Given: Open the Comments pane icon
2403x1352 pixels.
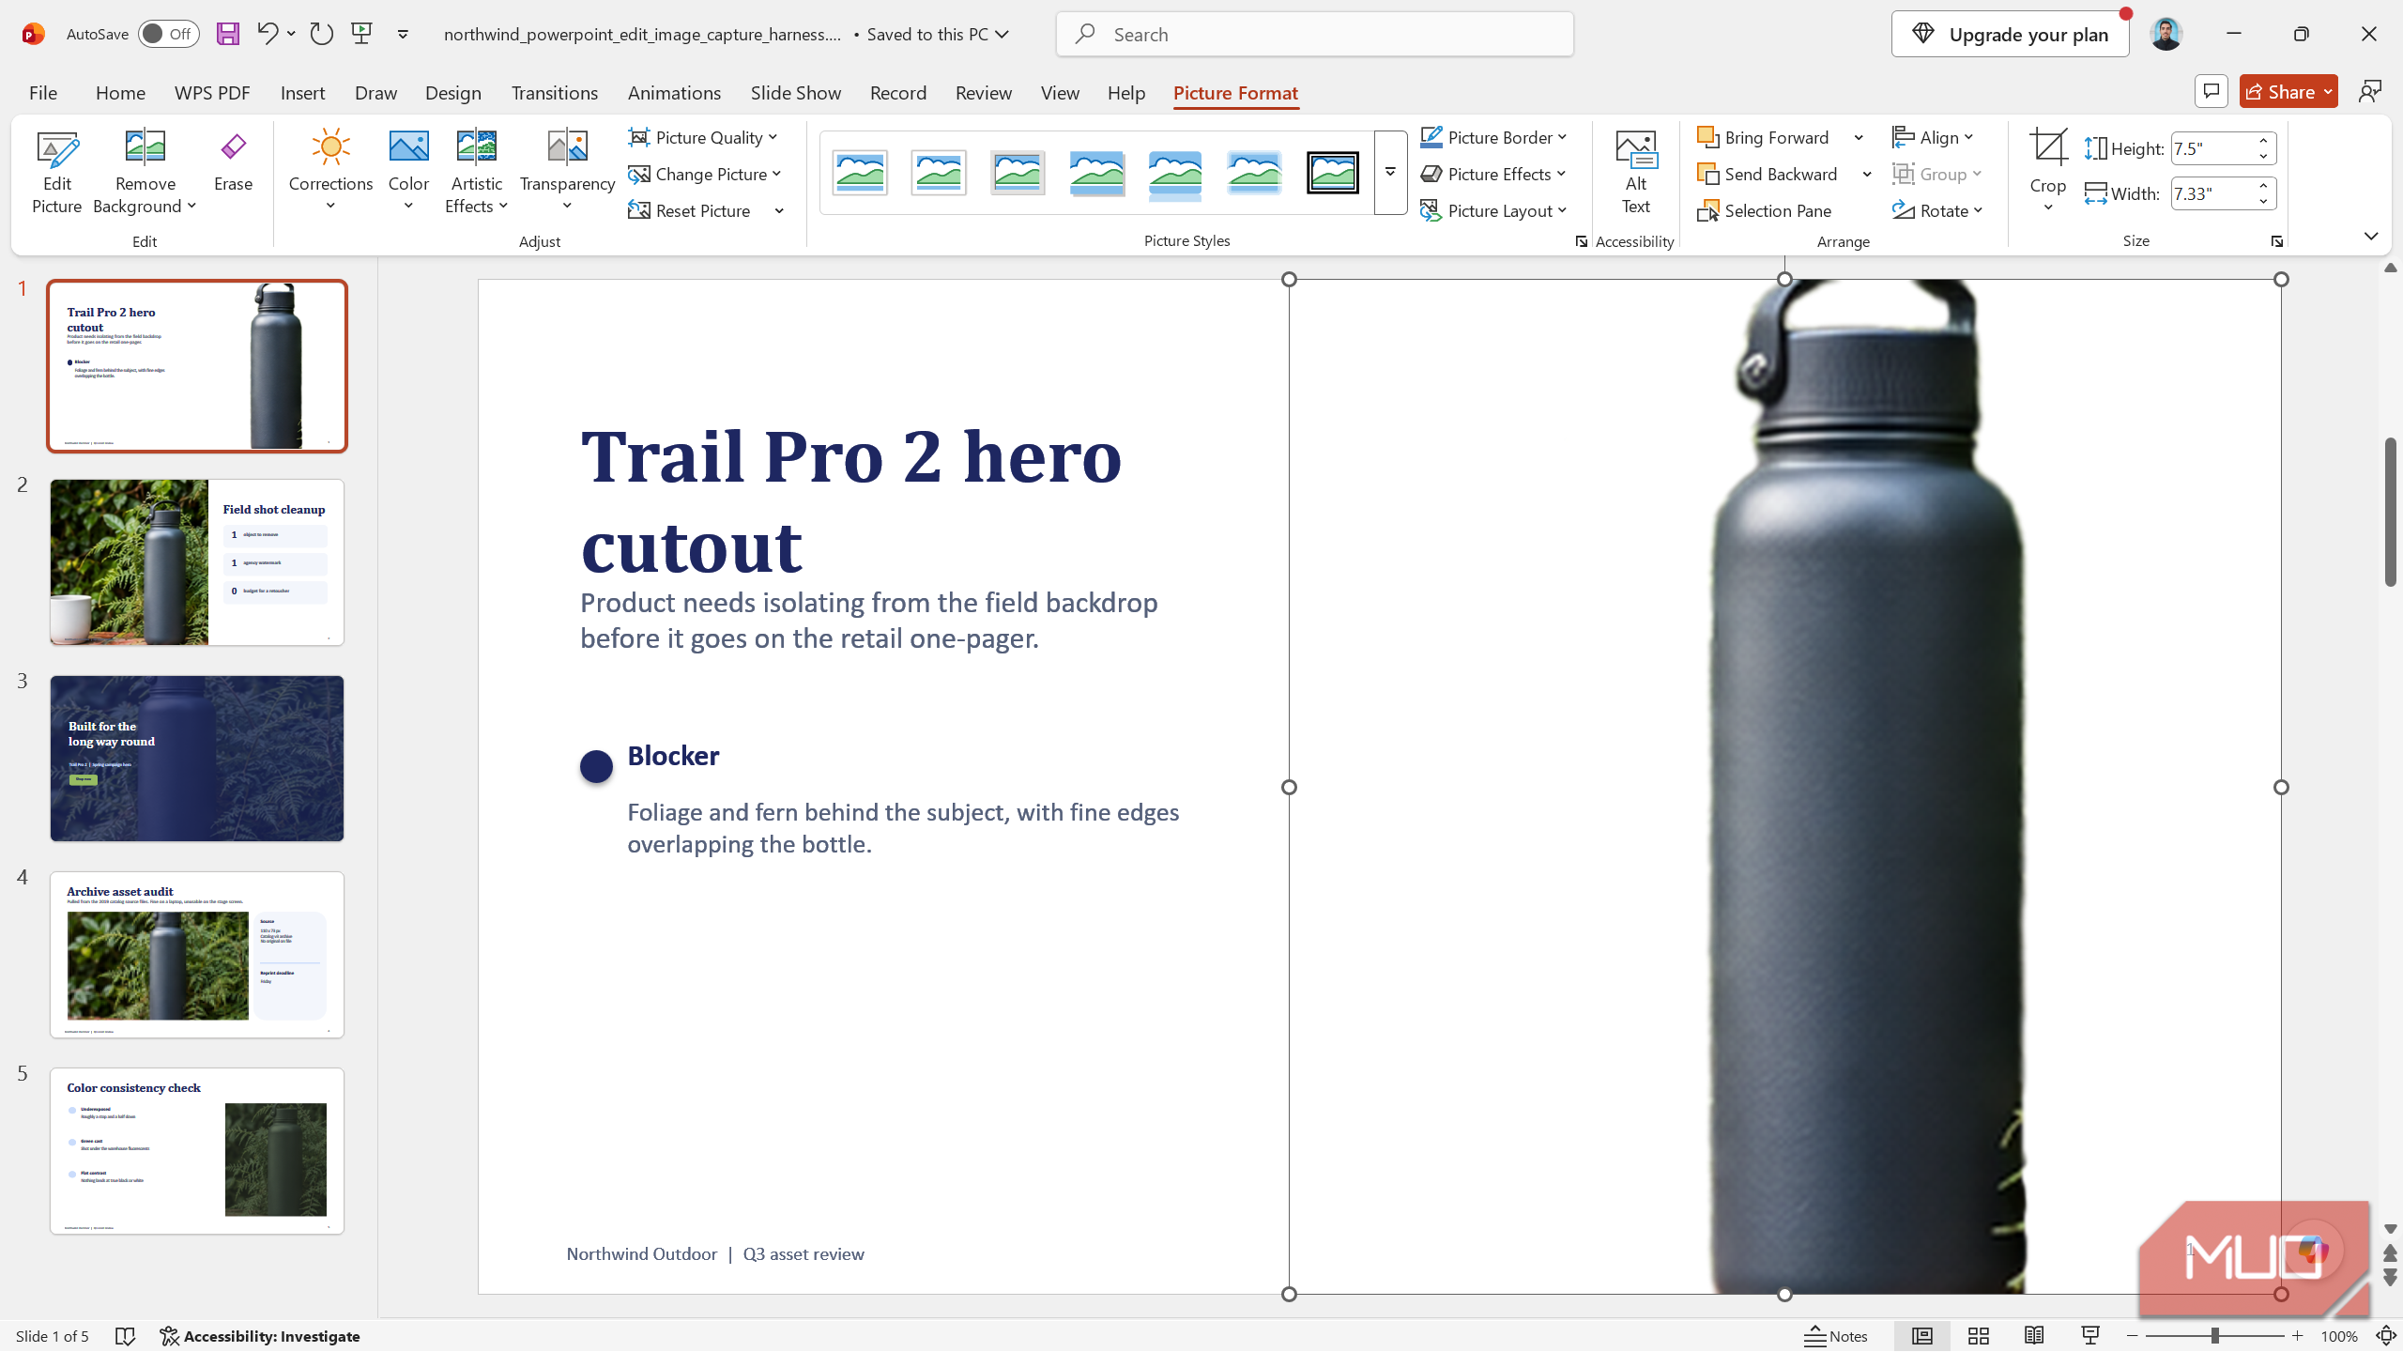Looking at the screenshot, I should (2211, 91).
